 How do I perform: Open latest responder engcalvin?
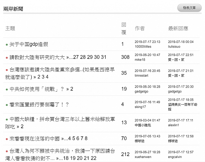coord(175,157)
